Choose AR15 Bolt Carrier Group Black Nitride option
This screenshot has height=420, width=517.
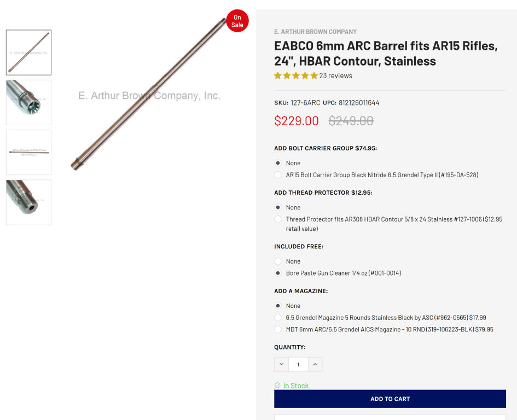[x=278, y=175]
